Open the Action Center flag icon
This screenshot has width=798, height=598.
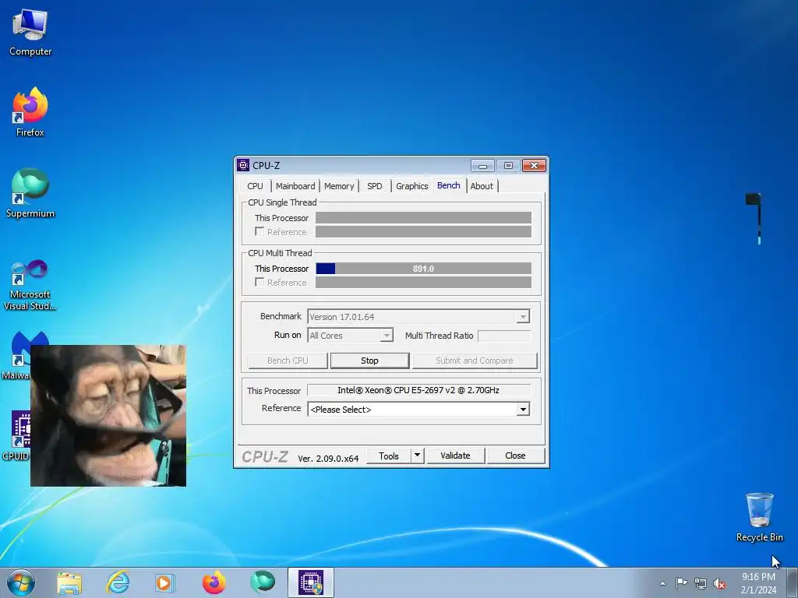(681, 583)
